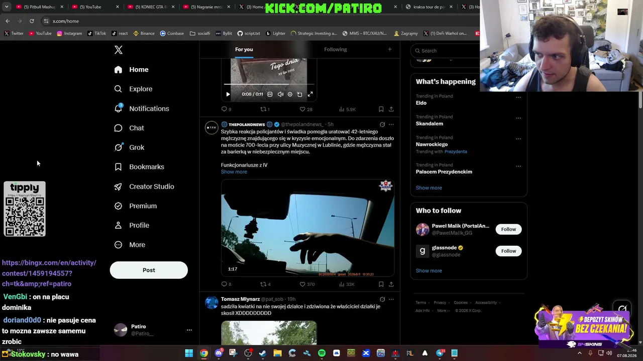Open Grok actions on THEPOLANDNEWS post

pos(382,124)
